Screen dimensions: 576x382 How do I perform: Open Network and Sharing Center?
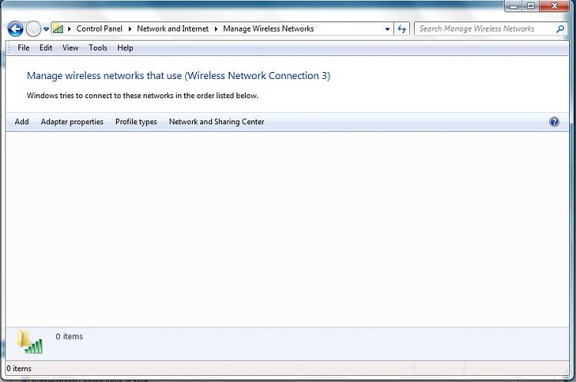[x=217, y=121]
